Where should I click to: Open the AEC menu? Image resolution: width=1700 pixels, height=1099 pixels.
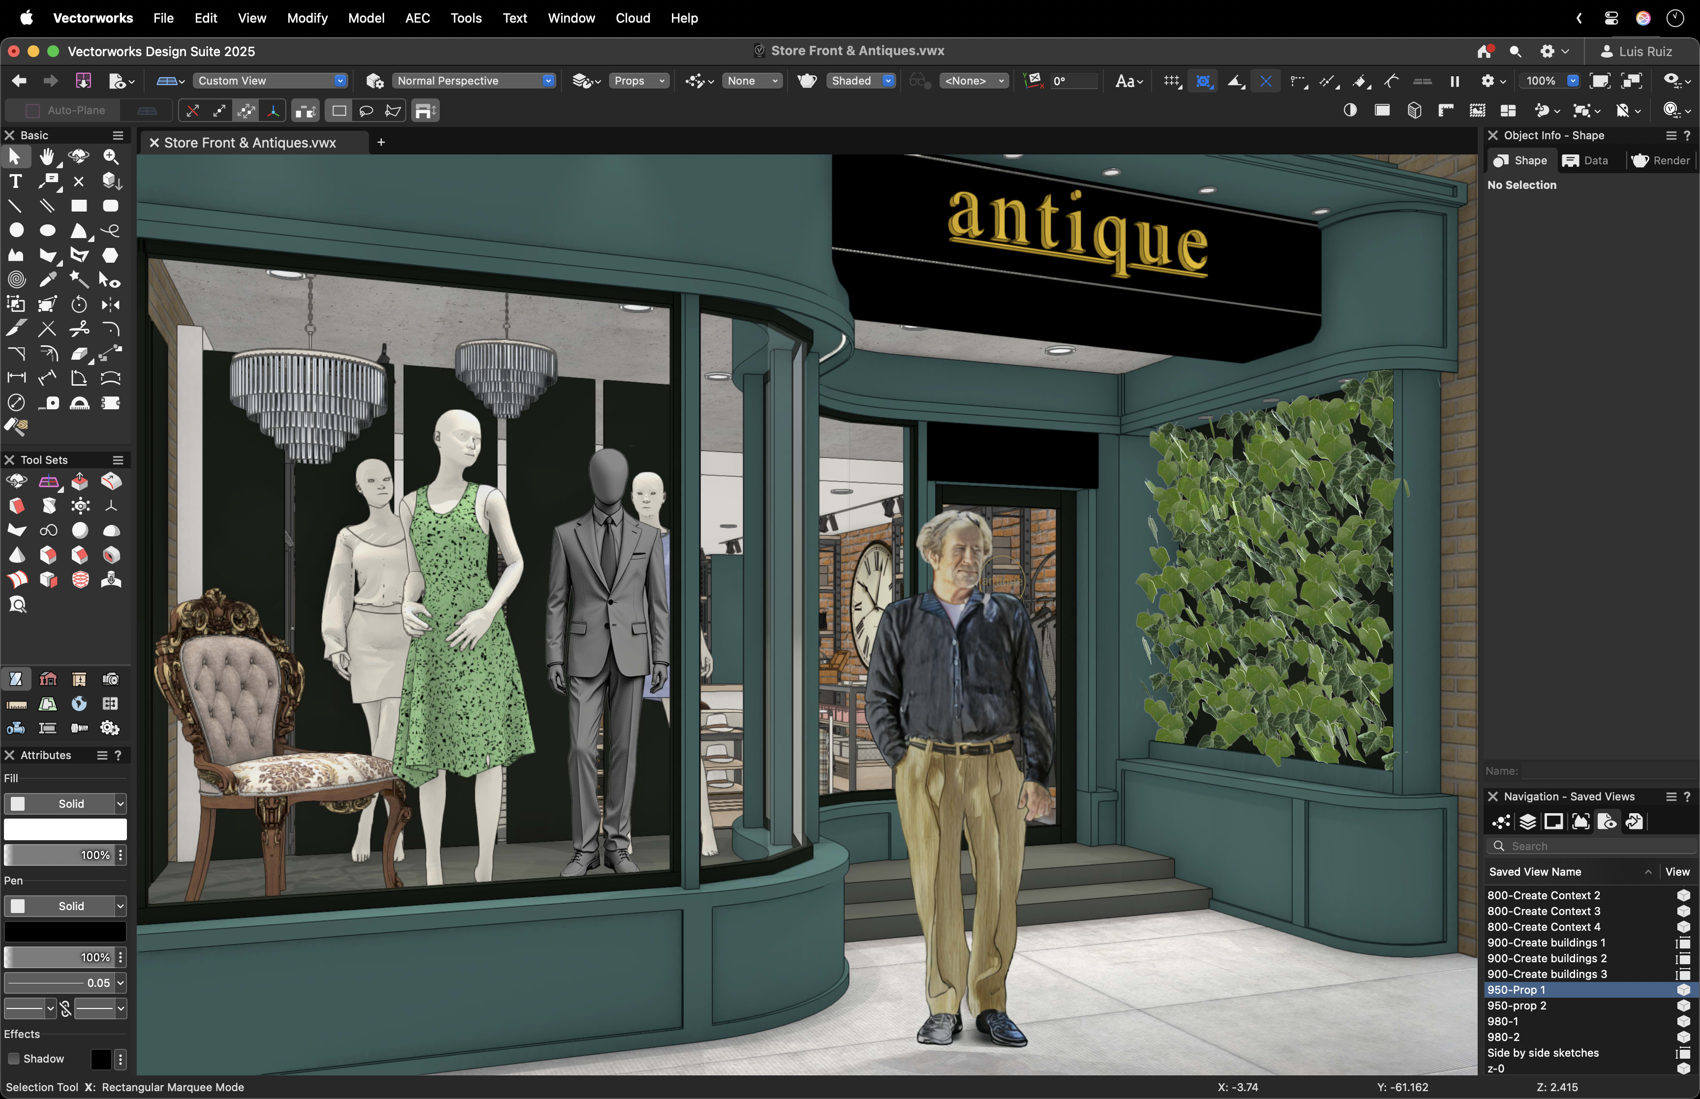point(417,18)
